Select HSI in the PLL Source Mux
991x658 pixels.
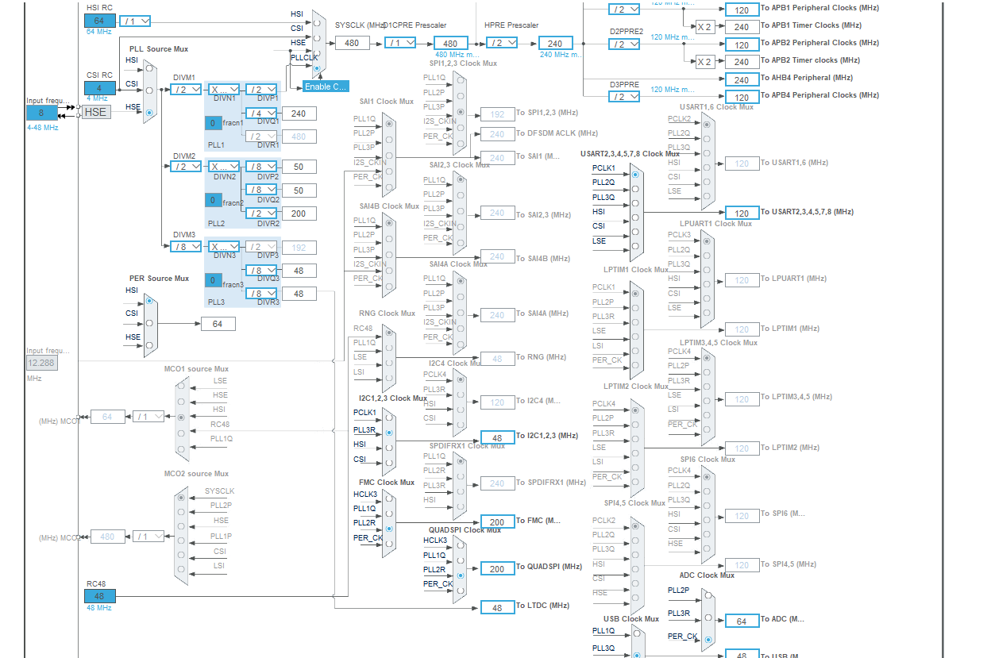[149, 67]
